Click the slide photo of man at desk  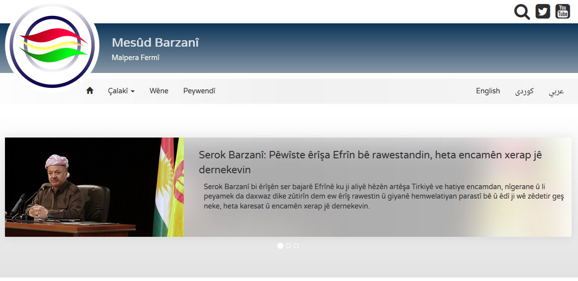(94, 187)
